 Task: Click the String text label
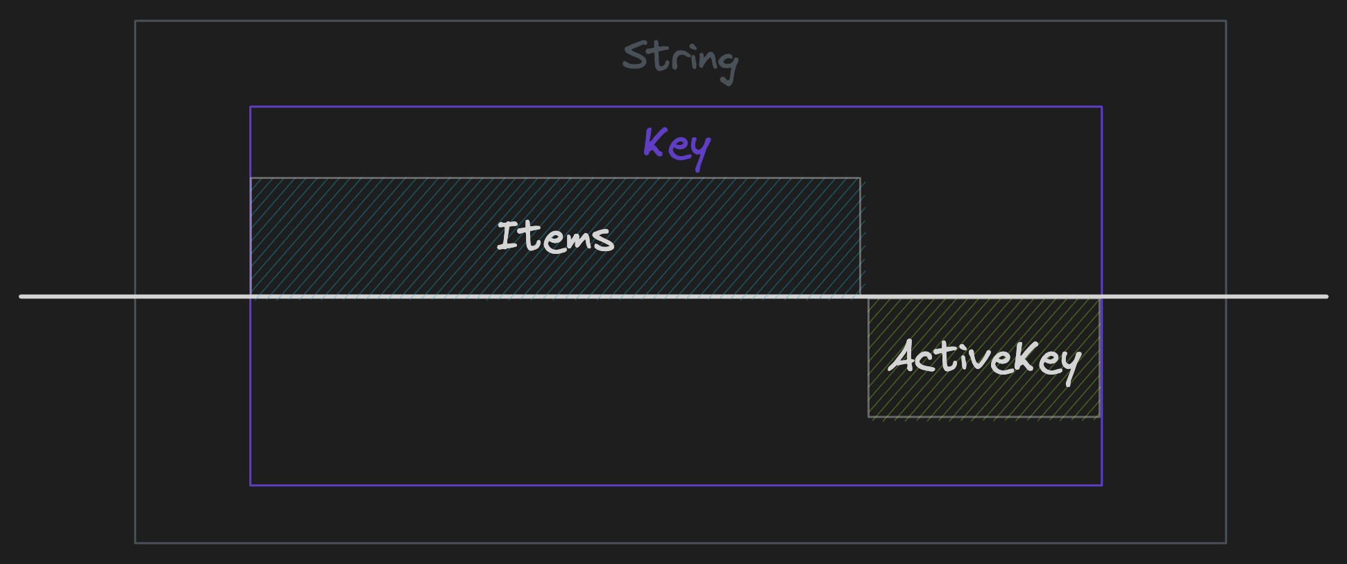coord(680,61)
